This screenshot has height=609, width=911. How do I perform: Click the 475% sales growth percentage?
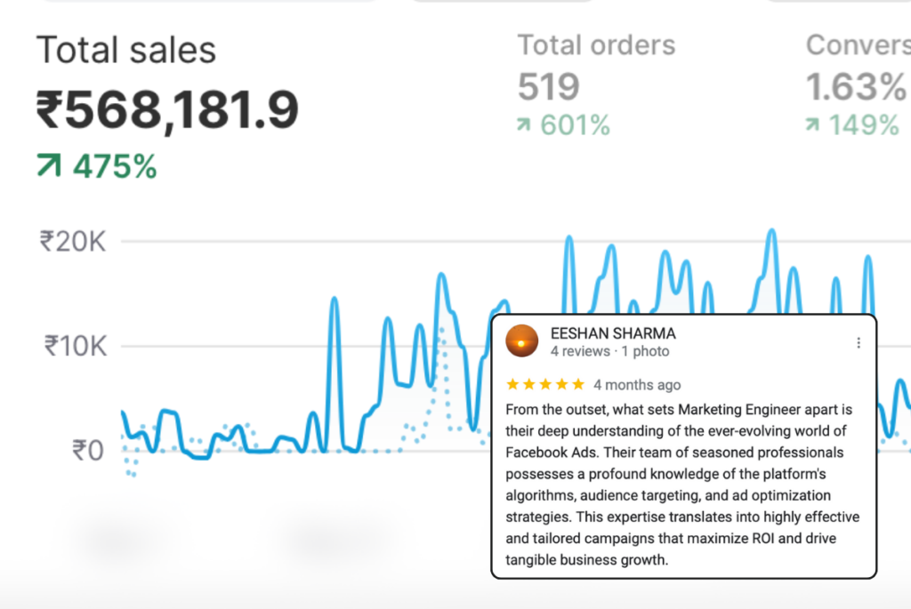point(115,166)
